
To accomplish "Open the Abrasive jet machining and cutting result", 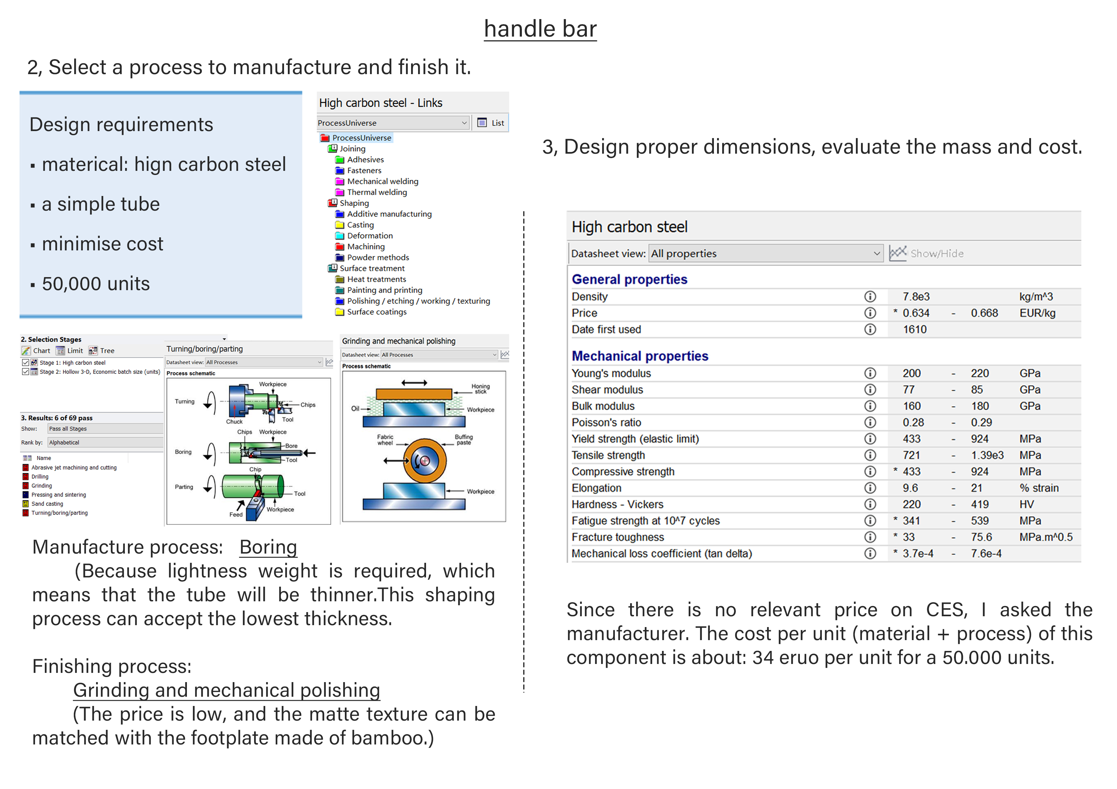I will coord(74,468).
